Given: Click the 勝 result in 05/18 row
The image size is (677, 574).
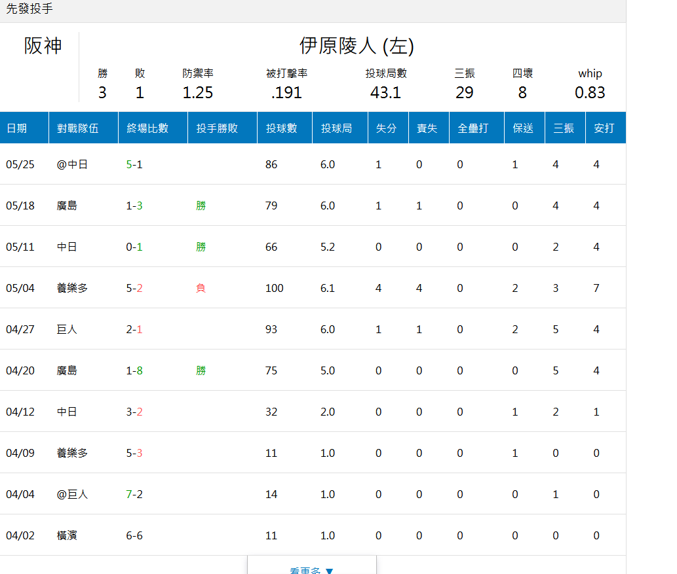Looking at the screenshot, I should (x=201, y=206).
